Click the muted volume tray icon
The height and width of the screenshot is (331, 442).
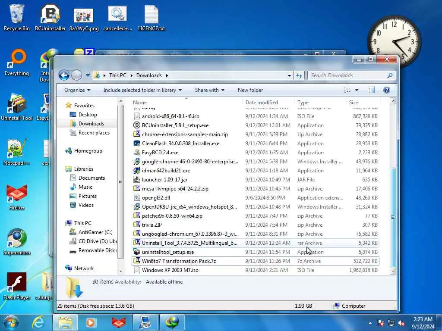(401, 323)
